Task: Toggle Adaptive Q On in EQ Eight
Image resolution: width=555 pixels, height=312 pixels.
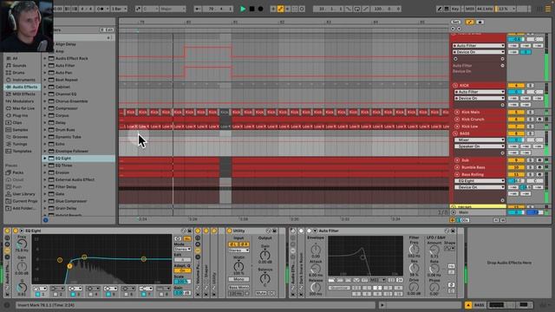Action: pyautogui.click(x=182, y=270)
